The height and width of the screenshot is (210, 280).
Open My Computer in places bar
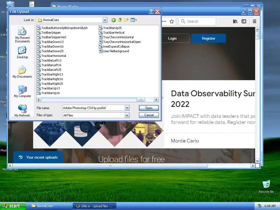pyautogui.click(x=22, y=91)
